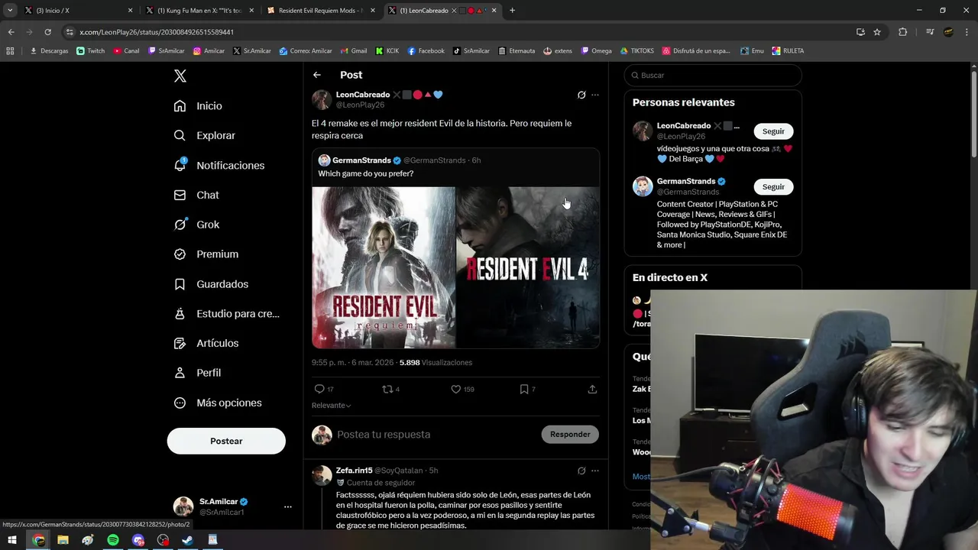
Task: Click Grok explain icon on main post
Action: pos(581,95)
